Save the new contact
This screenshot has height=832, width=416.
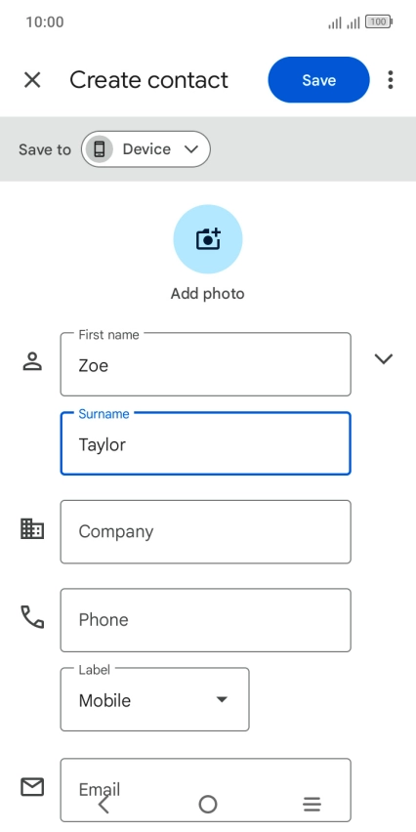click(x=319, y=80)
